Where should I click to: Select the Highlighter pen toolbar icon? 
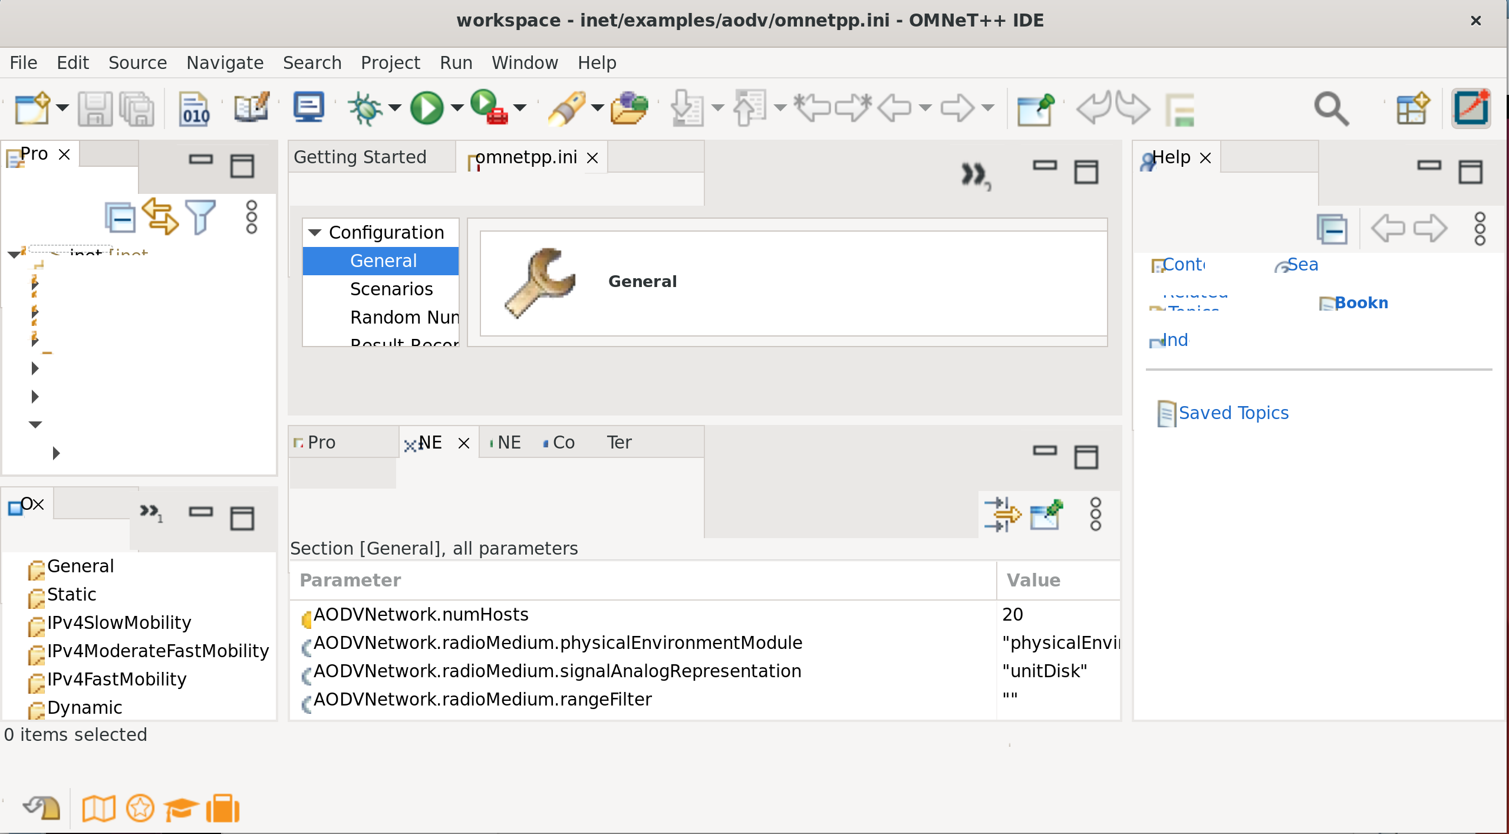567,108
